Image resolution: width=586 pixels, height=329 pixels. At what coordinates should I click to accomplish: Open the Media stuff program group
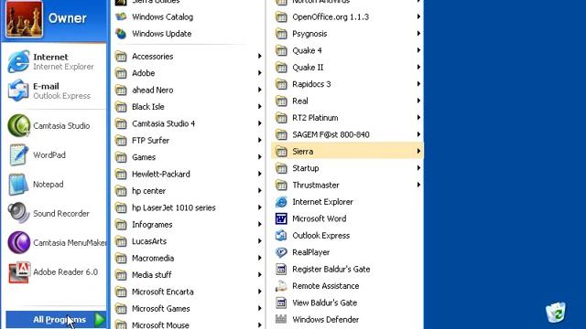[189, 274]
